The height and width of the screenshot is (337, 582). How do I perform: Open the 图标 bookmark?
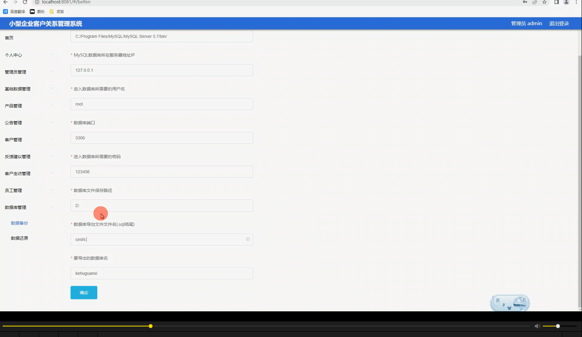[x=37, y=11]
